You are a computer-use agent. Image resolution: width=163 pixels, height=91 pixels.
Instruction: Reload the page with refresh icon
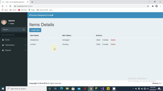coord(10,6)
